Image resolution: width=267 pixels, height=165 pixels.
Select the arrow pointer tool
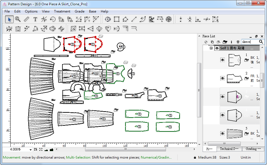point(9,19)
